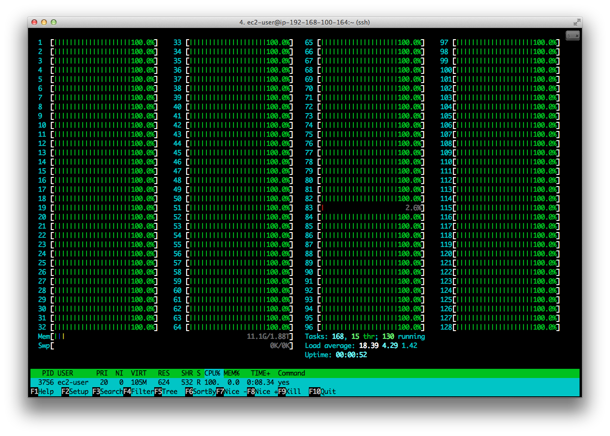Click memory value 11.1G/1.88T
Viewport: 610px width, 436px height.
click(268, 336)
